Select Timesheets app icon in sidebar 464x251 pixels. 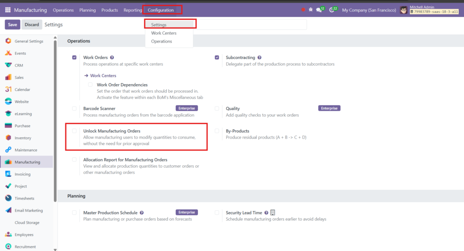pyautogui.click(x=8, y=198)
